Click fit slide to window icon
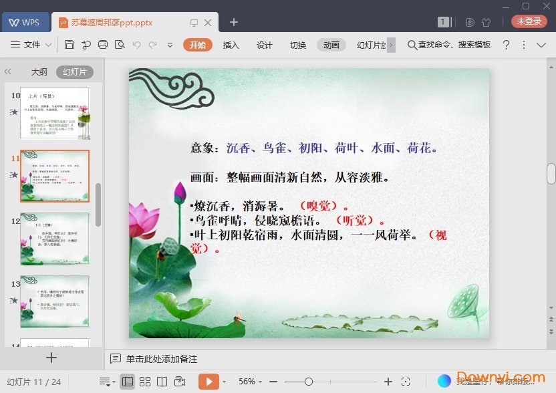 tap(406, 382)
